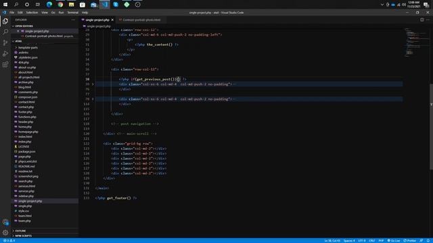Image resolution: width=433 pixels, height=243 pixels.
Task: Click the Split Editor icon
Action: pyautogui.click(x=422, y=20)
